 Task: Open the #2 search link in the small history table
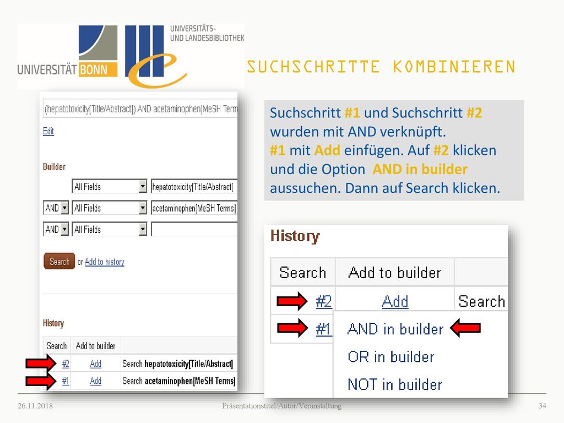[x=66, y=364]
